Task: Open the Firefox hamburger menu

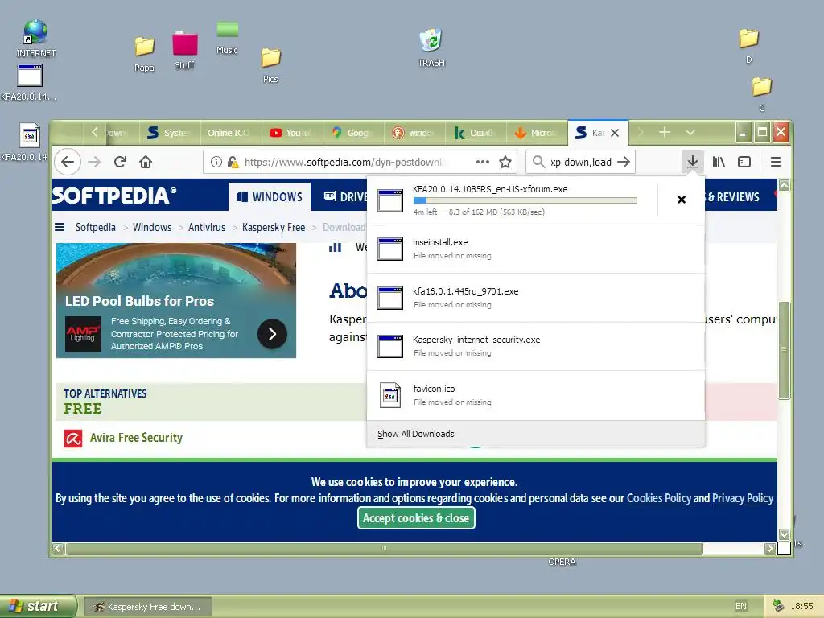Action: point(775,162)
